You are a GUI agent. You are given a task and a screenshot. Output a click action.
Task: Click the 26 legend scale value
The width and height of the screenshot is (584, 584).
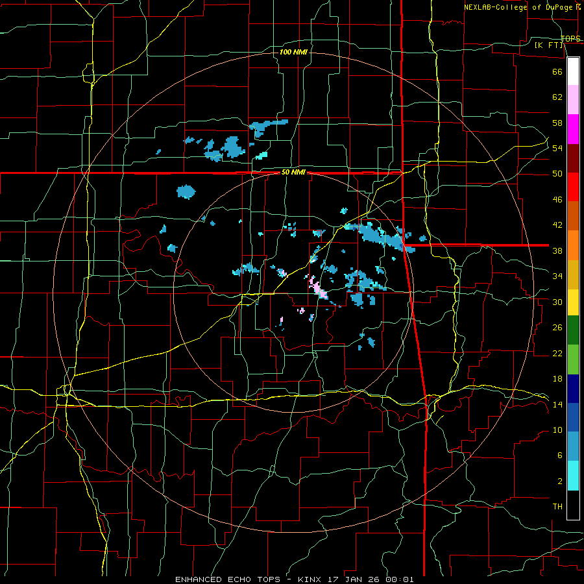(x=557, y=328)
